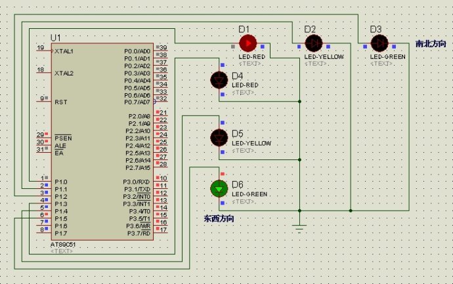Click the <TEXT> placeholder under AT89C51
The height and width of the screenshot is (284, 453).
pyautogui.click(x=62, y=251)
